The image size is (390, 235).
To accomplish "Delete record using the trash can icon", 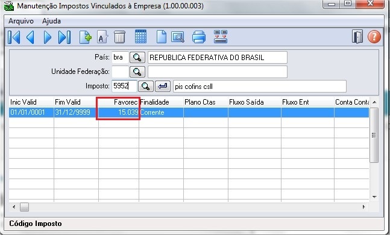I will pyautogui.click(x=119, y=37).
